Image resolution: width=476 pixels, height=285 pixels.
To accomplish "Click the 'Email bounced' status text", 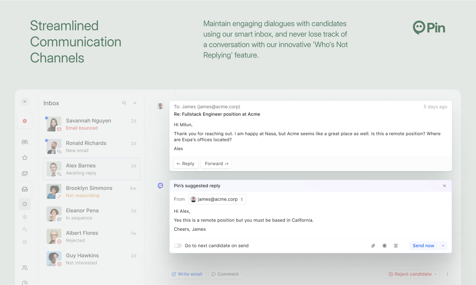I will click(x=82, y=128).
